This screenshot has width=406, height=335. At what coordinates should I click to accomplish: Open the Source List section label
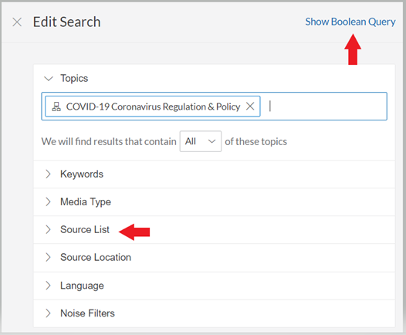(85, 229)
